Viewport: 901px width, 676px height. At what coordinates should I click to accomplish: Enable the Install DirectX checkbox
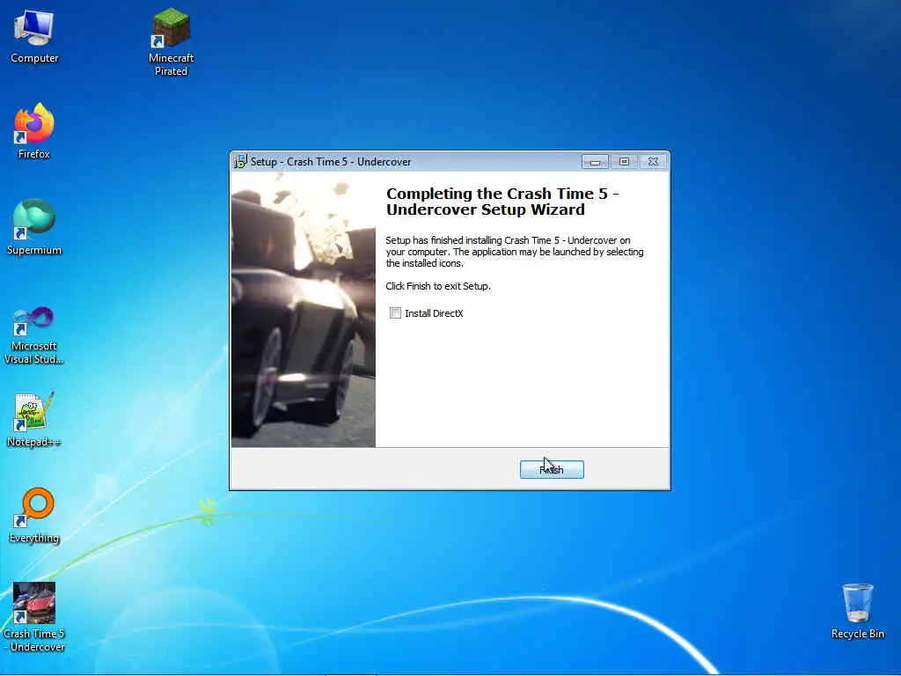tap(395, 313)
